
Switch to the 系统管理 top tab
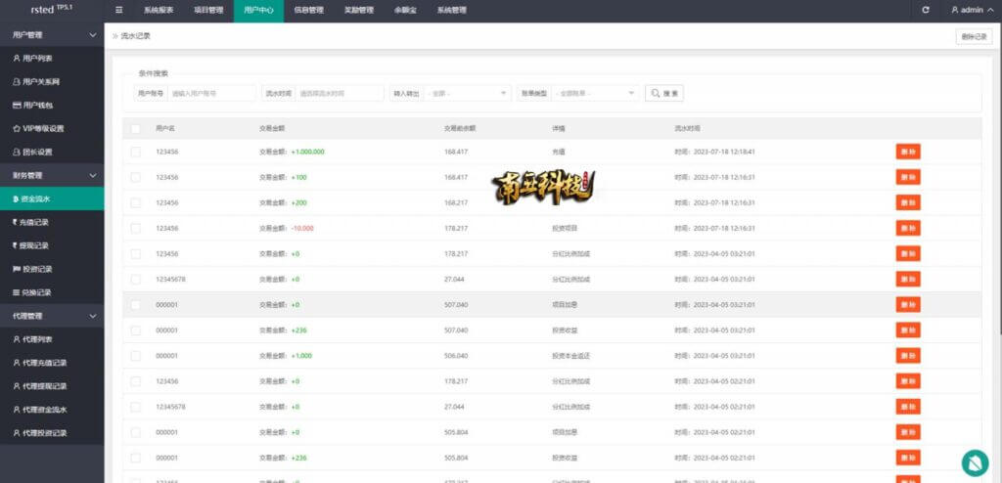[452, 10]
